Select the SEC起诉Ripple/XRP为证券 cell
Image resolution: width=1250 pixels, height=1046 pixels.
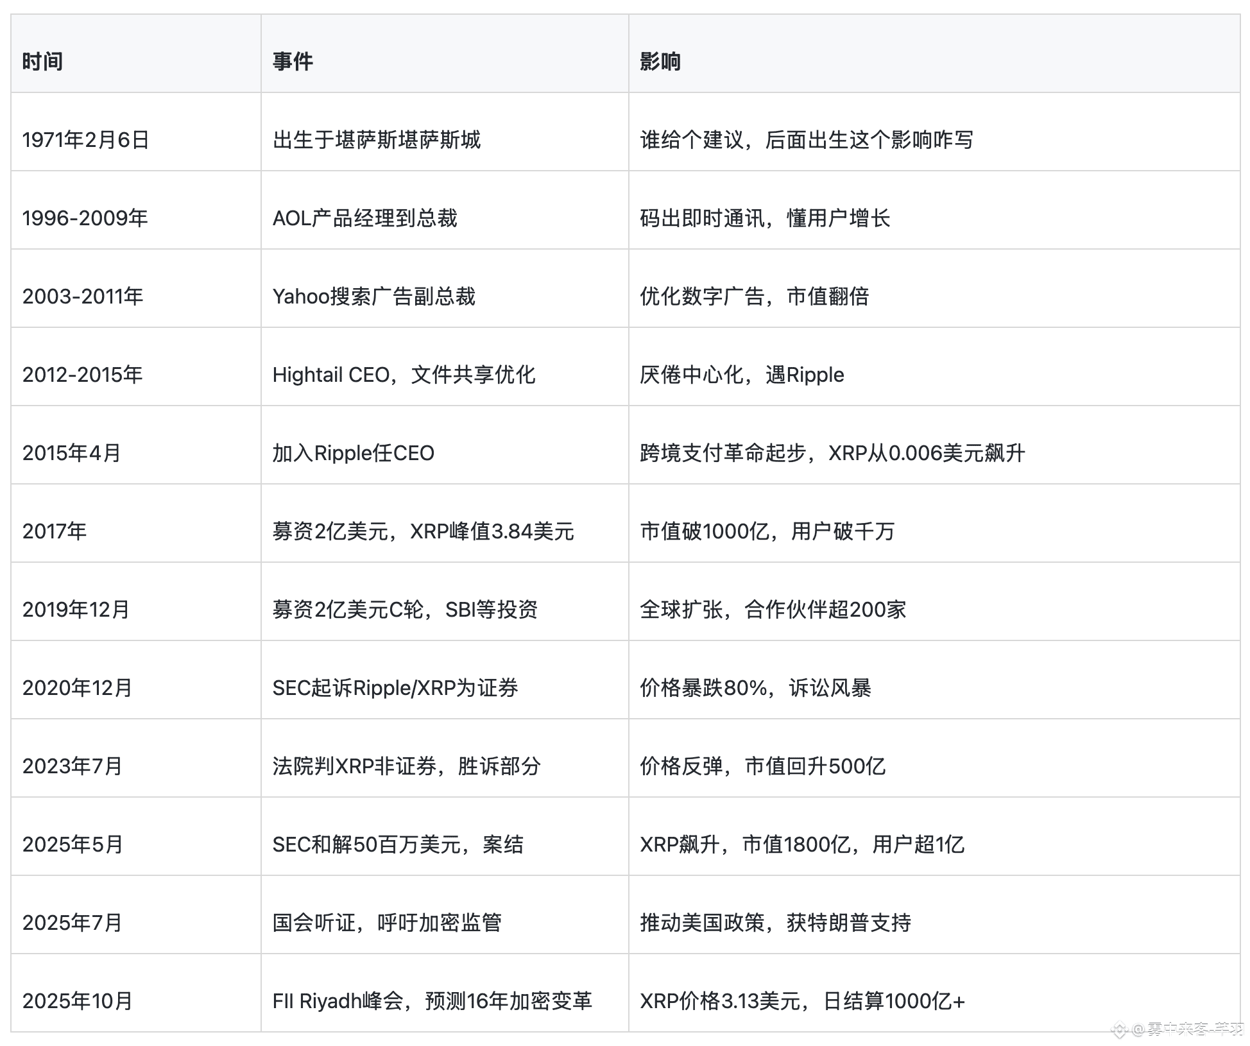point(395,688)
